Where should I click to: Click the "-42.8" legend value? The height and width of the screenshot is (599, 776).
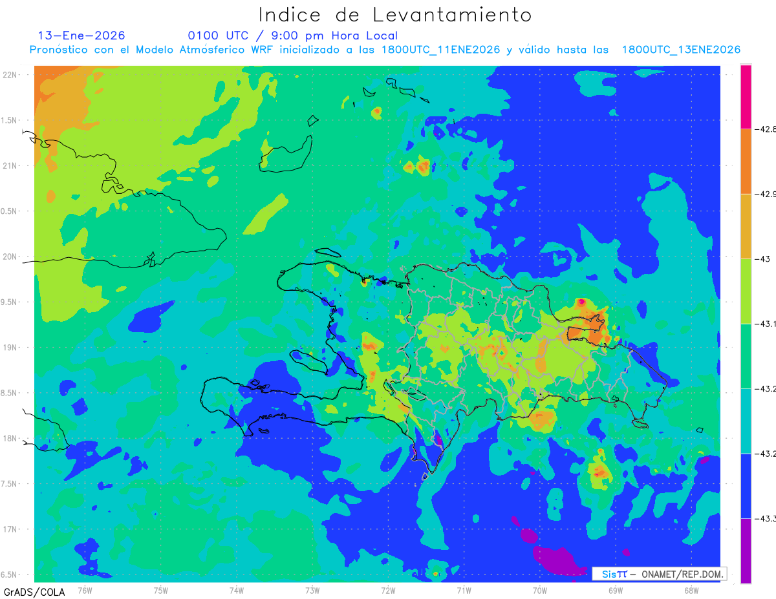(766, 129)
